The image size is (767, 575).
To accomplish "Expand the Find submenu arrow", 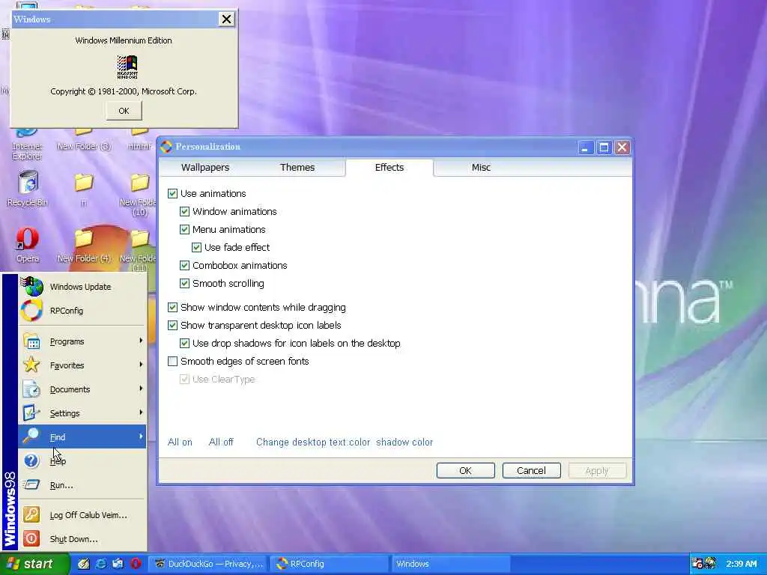I will click(x=141, y=436).
